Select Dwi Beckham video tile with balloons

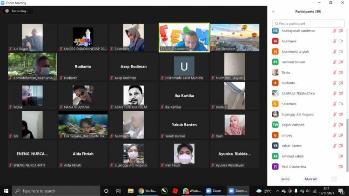pos(235,37)
